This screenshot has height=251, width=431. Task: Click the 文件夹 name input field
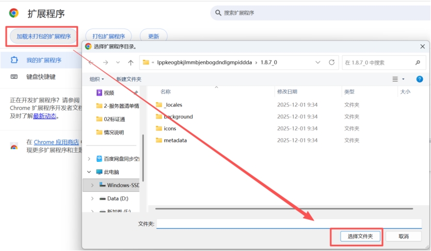click(289, 224)
